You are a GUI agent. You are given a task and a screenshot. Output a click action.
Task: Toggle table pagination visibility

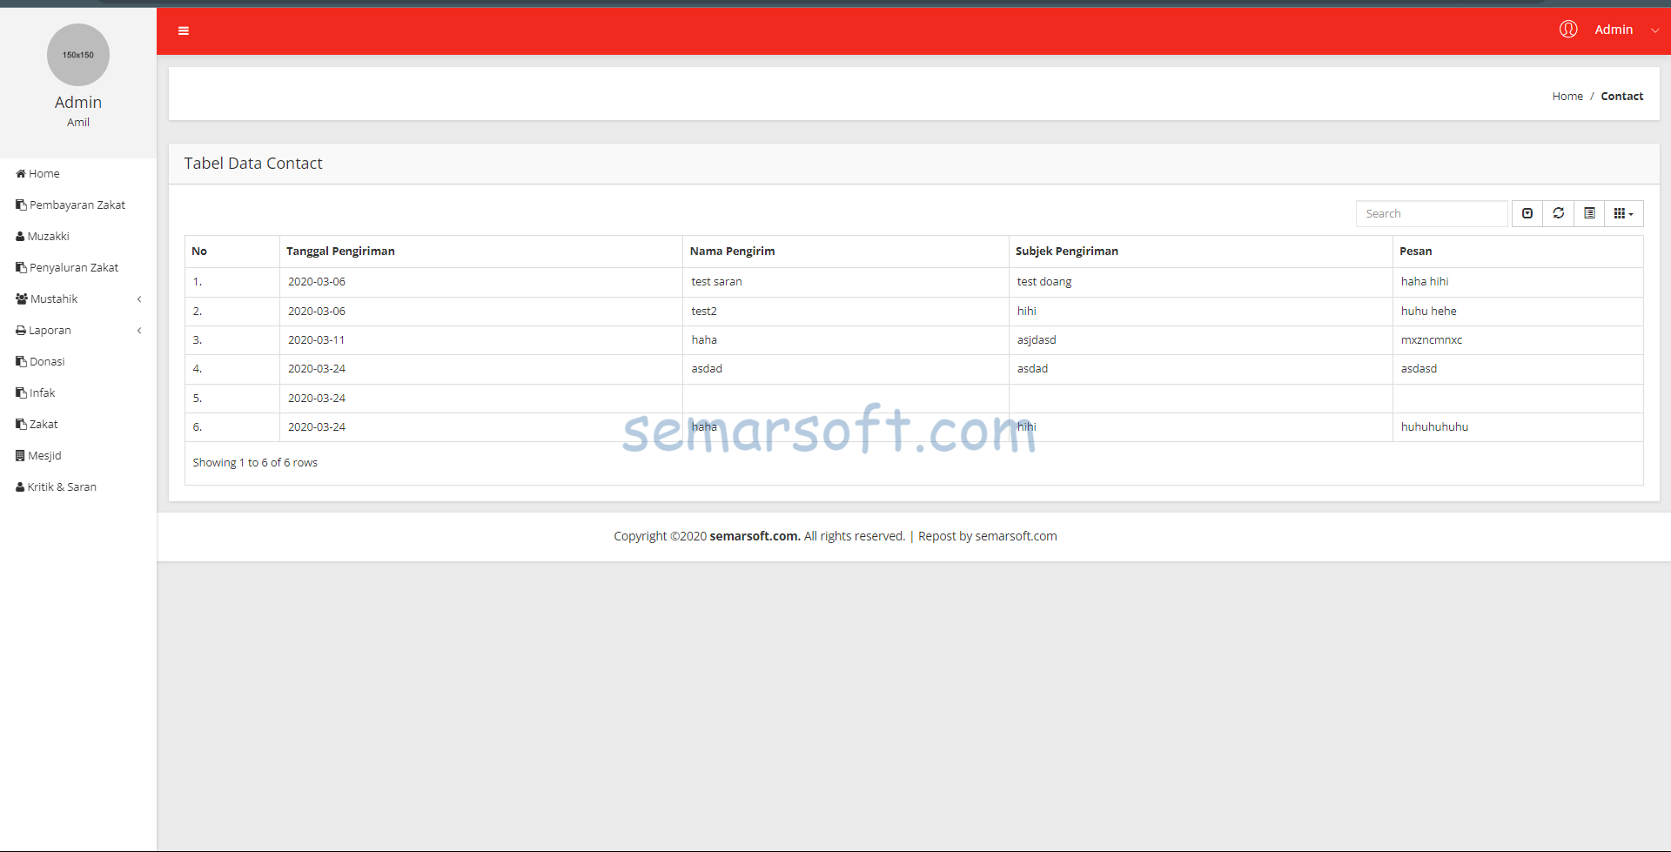pos(1527,213)
